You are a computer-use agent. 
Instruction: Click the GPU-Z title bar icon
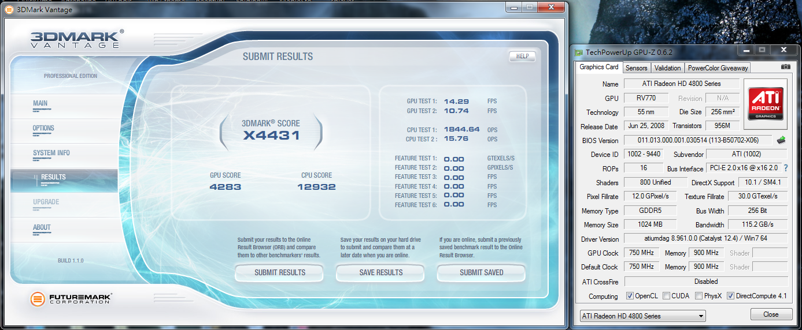point(579,52)
